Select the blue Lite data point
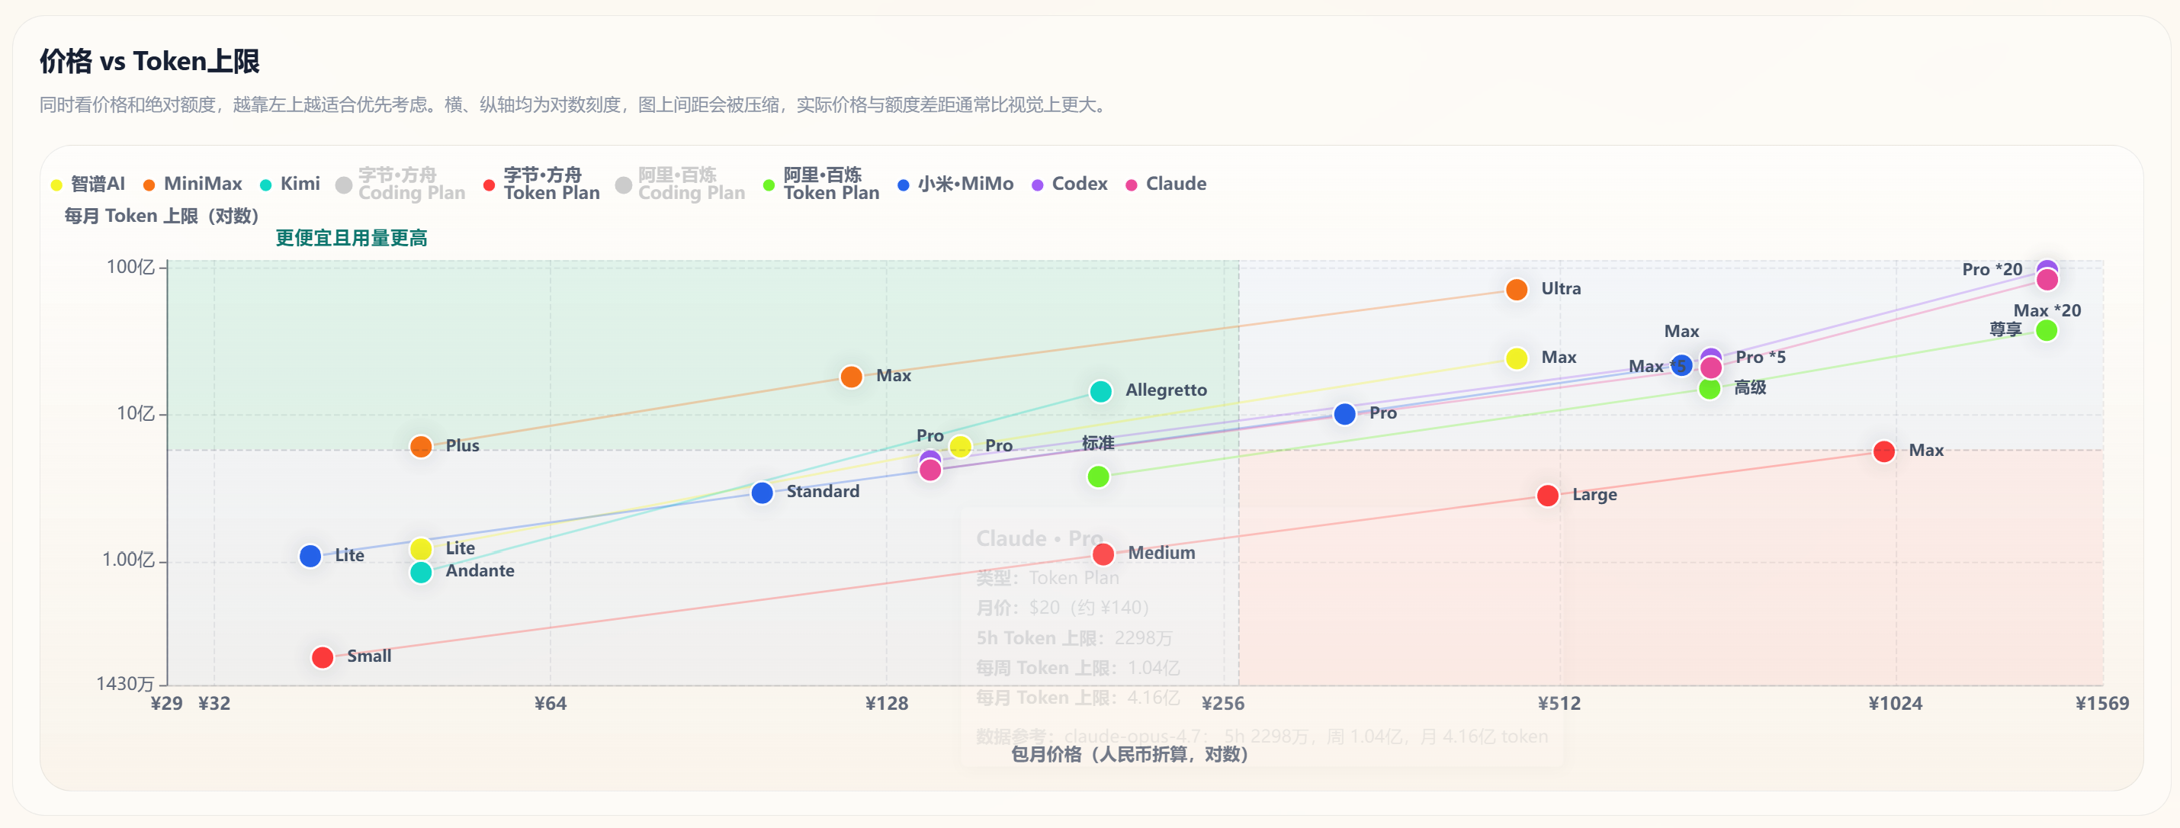The height and width of the screenshot is (828, 2180). coord(310,556)
